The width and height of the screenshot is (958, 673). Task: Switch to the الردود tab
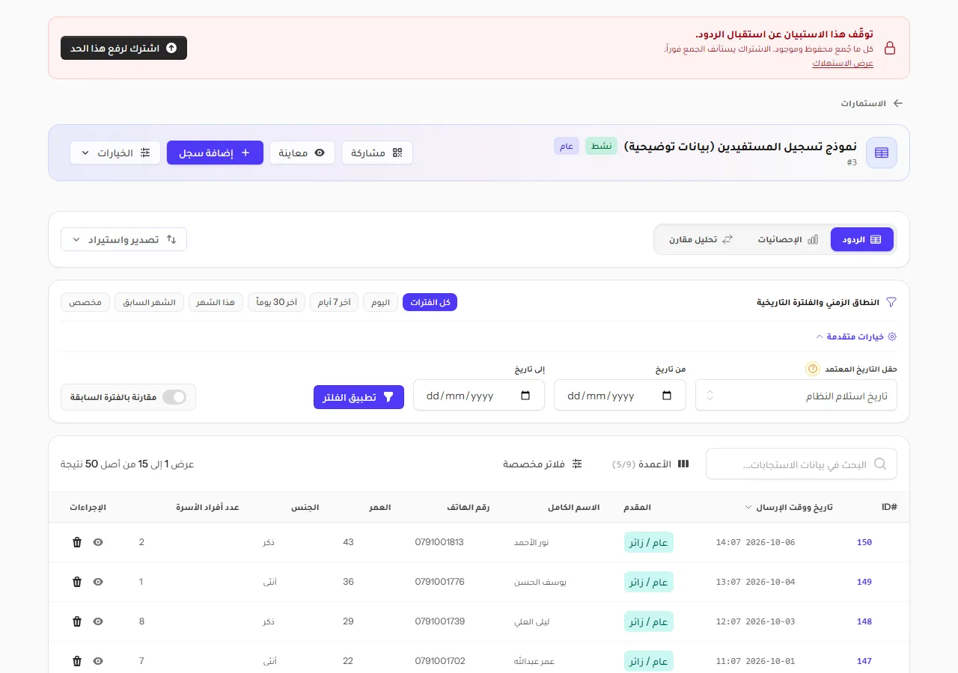[862, 239]
